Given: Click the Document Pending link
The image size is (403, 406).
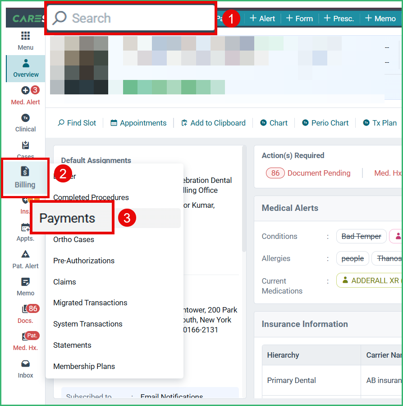Looking at the screenshot, I should (x=319, y=173).
